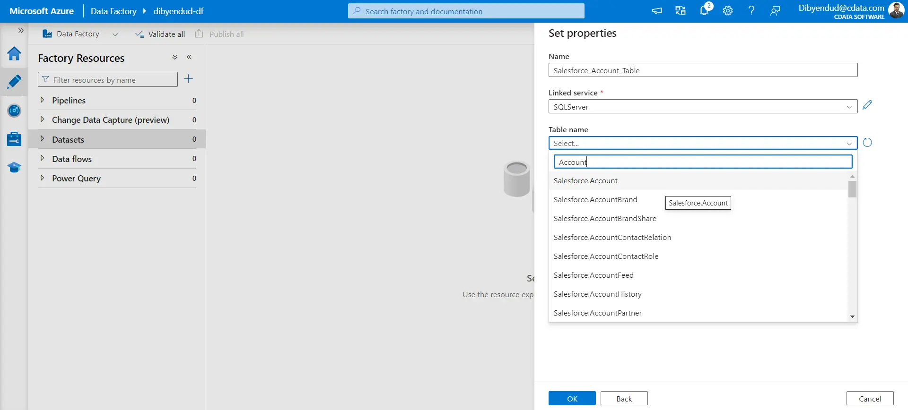908x410 pixels.
Task: Click the OK button
Action: pyautogui.click(x=572, y=399)
